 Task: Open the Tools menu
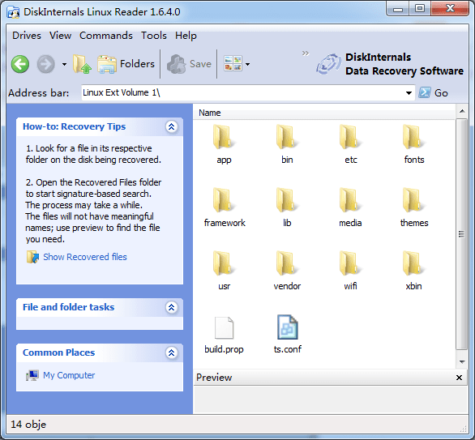pos(153,36)
